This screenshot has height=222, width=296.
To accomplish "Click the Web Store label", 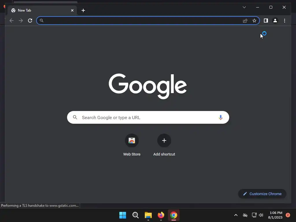I will (x=132, y=154).
